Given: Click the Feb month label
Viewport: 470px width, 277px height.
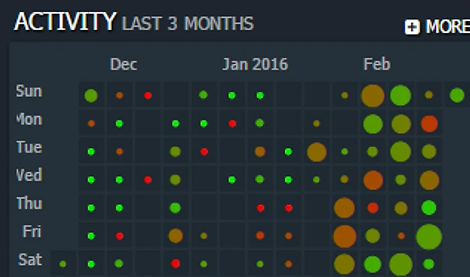Looking at the screenshot, I should click(x=377, y=64).
